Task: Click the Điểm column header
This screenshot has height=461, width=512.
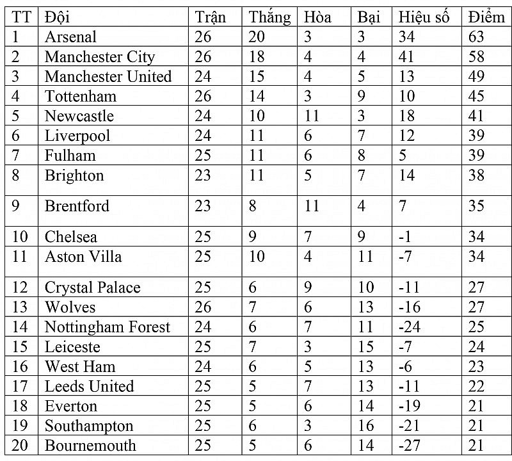Action: (486, 17)
